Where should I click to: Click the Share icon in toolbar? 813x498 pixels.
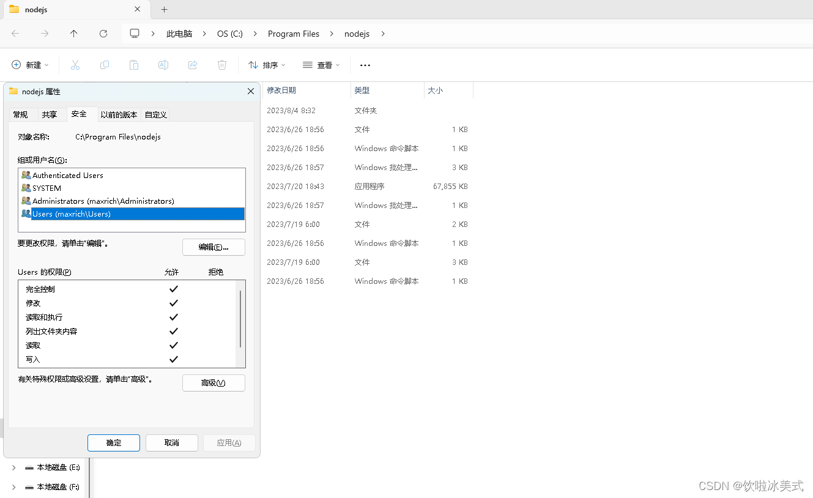(x=193, y=65)
